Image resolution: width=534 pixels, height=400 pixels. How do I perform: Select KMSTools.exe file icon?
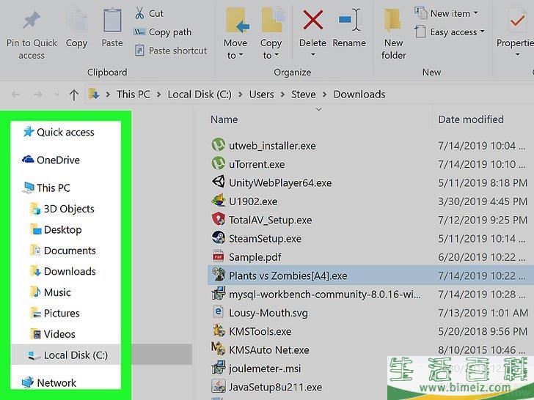218,330
